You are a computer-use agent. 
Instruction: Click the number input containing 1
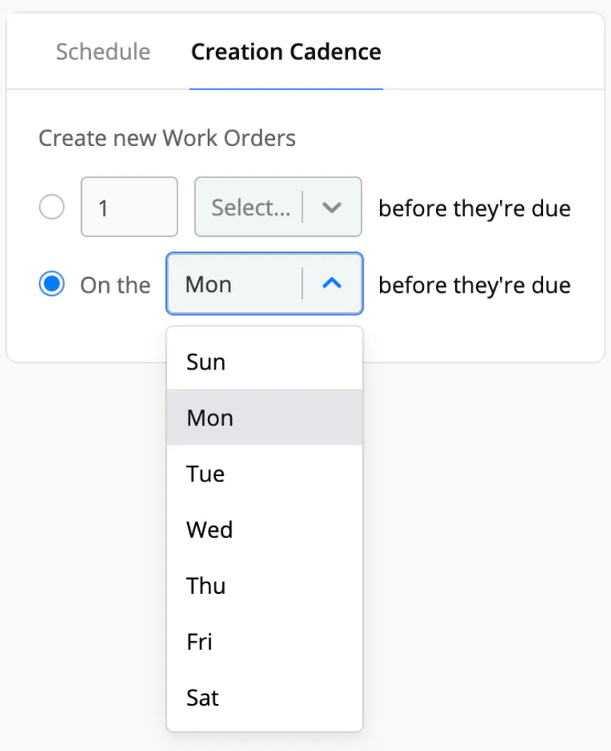click(x=129, y=207)
